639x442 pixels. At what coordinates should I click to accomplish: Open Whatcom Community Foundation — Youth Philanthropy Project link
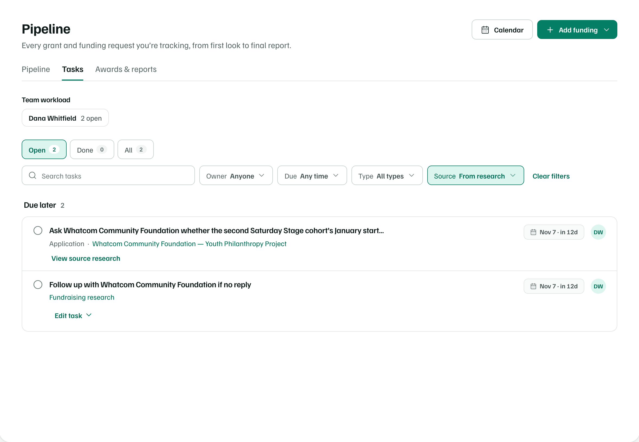[189, 244]
